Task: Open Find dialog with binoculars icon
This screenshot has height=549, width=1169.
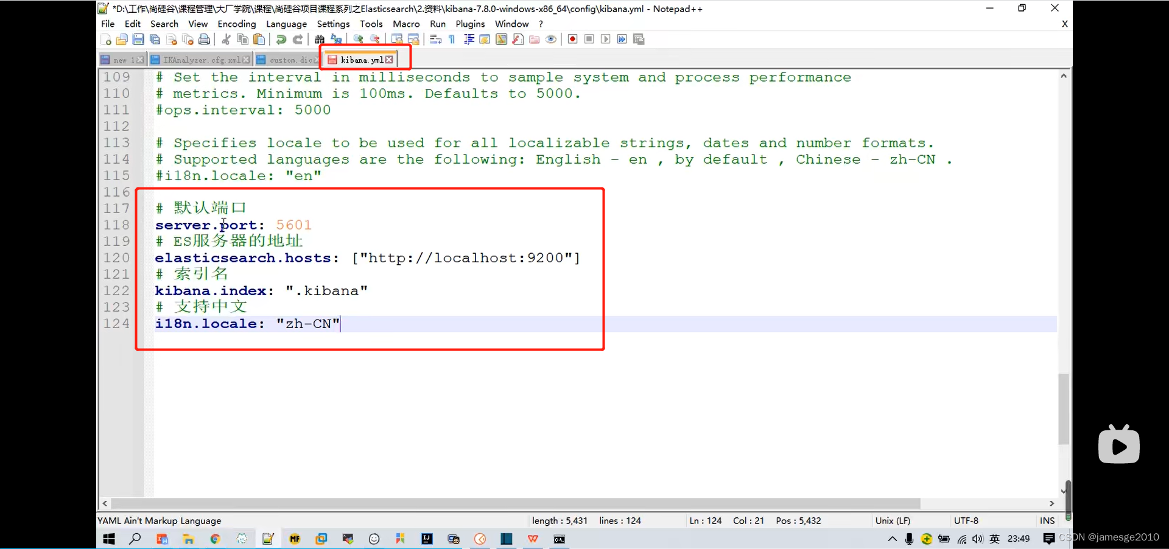Action: coord(319,40)
